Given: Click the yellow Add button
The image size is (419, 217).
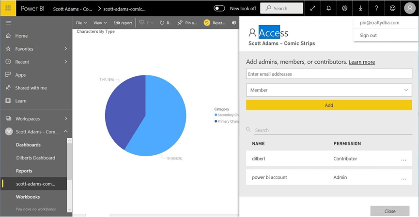Looking at the screenshot, I should pyautogui.click(x=329, y=105).
